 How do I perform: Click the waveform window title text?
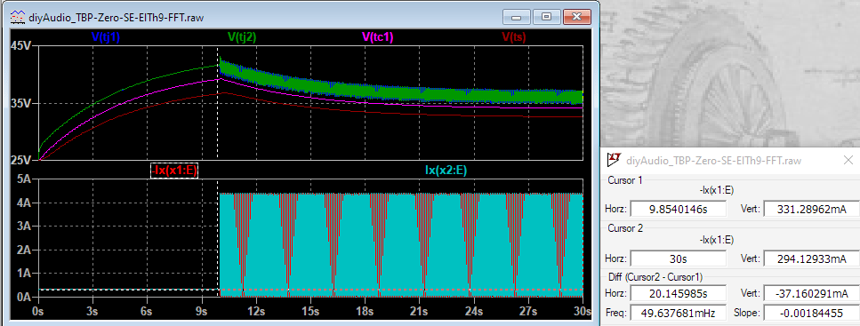[117, 18]
